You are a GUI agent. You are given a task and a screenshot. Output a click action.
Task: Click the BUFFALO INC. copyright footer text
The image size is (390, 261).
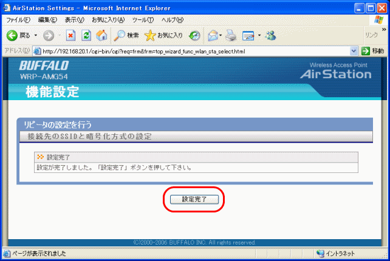(x=194, y=242)
